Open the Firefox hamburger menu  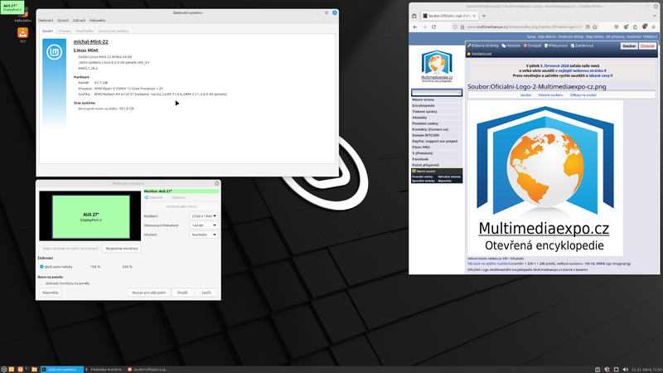[x=653, y=27]
